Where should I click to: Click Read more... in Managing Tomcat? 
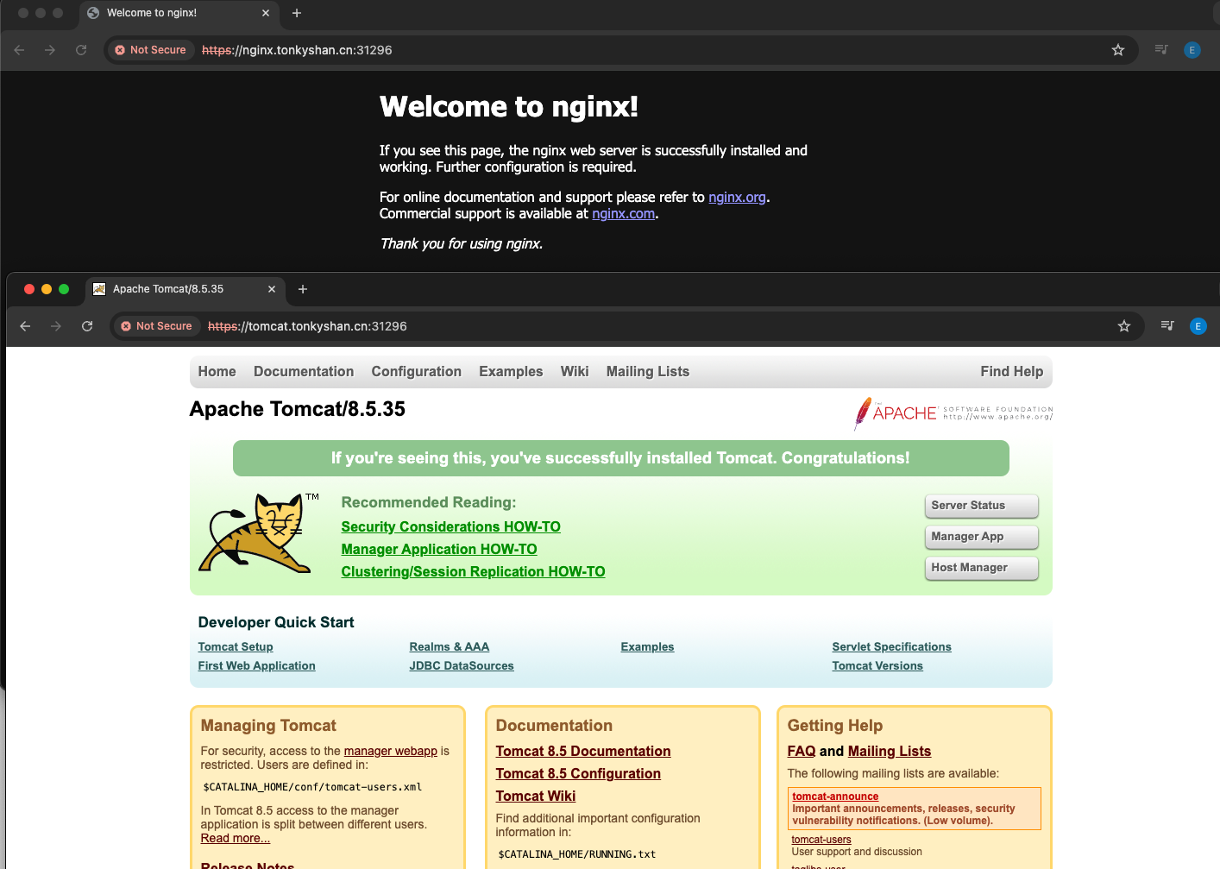(236, 839)
